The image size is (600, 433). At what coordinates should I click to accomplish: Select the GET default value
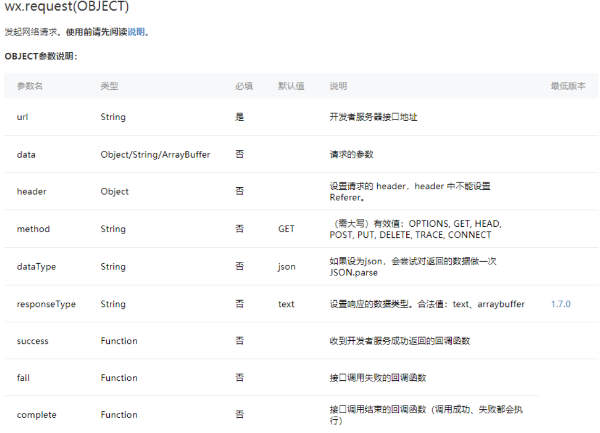click(286, 229)
